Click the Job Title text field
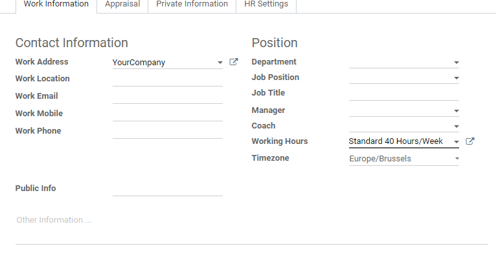 (x=404, y=94)
